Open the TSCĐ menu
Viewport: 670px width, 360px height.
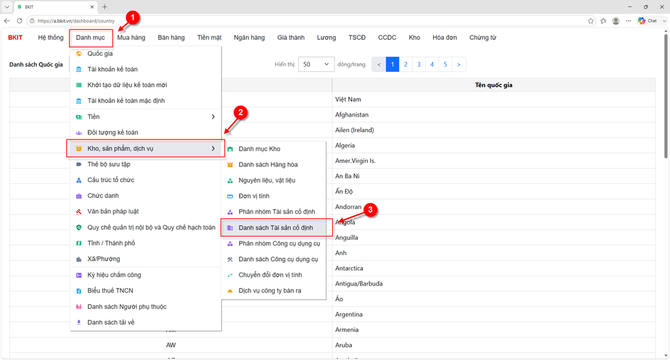pyautogui.click(x=357, y=37)
